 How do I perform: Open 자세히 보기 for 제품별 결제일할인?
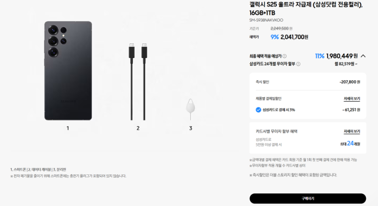(352, 99)
